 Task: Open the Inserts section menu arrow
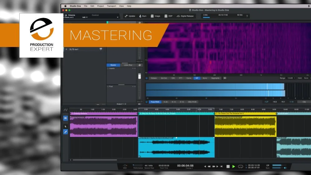coord(133,69)
